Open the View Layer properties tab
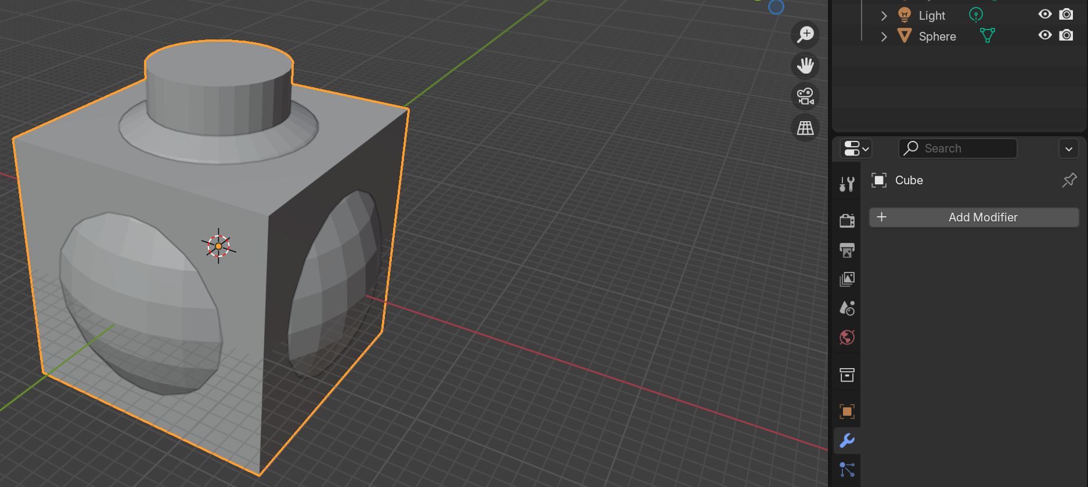The height and width of the screenshot is (487, 1088). 847,279
